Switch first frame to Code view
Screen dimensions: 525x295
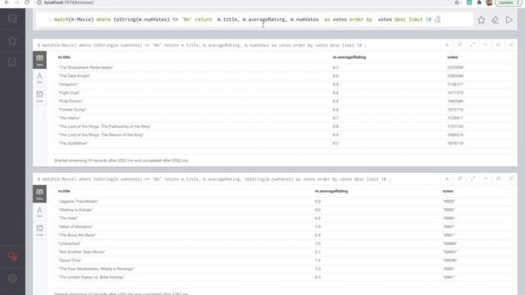(x=39, y=97)
